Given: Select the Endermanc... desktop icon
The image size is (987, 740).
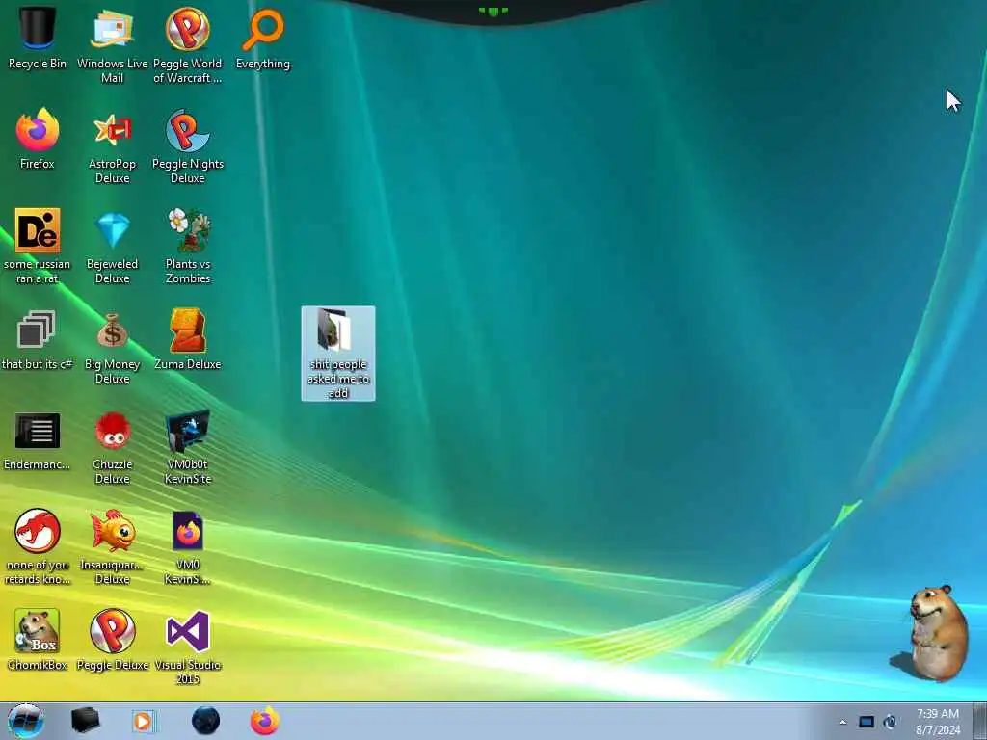Looking at the screenshot, I should click(38, 439).
